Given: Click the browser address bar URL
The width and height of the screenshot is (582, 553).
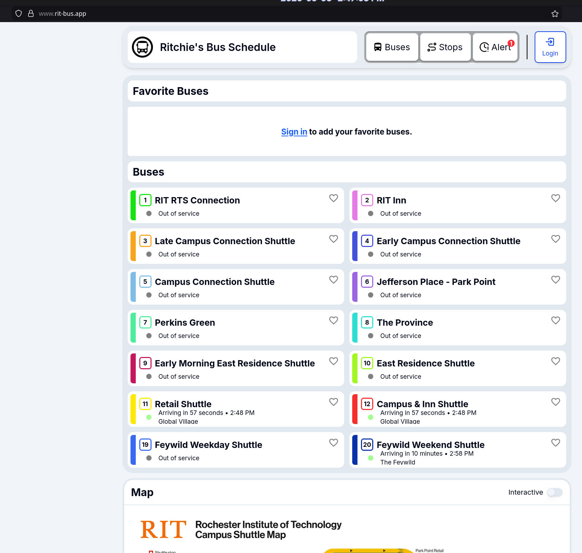Looking at the screenshot, I should pos(62,14).
